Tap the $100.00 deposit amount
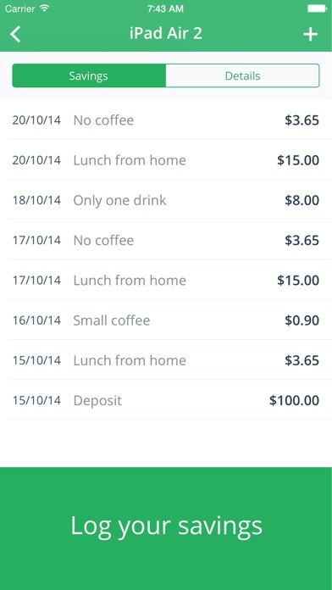The height and width of the screenshot is (590, 332). point(295,400)
